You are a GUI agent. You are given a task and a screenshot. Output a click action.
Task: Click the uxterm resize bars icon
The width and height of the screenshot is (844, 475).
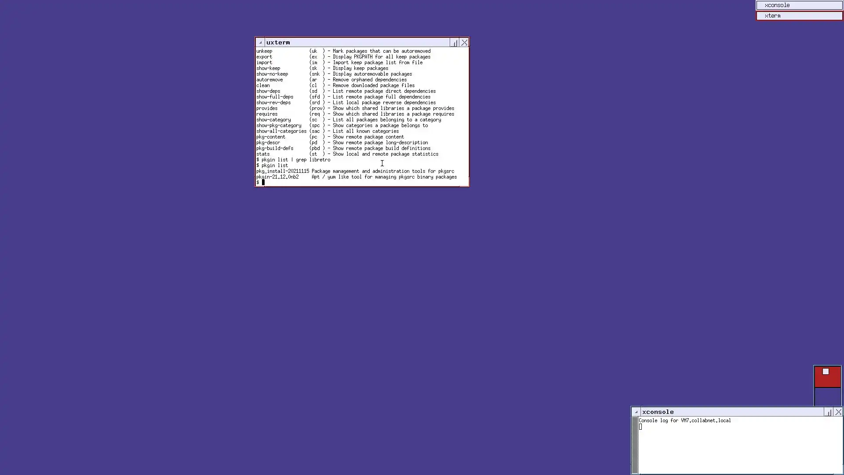[455, 43]
